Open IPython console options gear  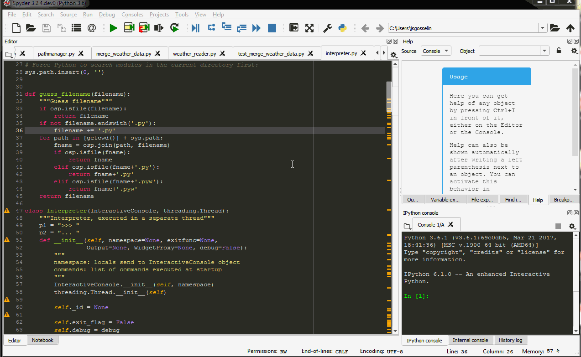[x=571, y=226]
